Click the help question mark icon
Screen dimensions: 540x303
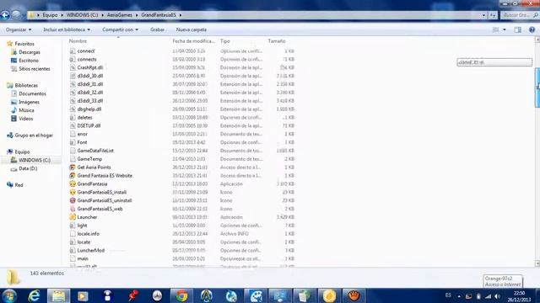click(x=532, y=30)
